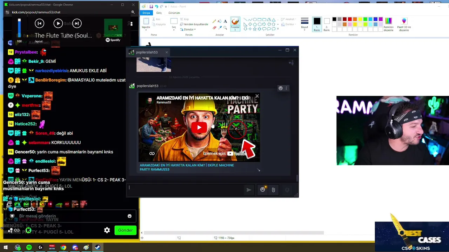Click the send arrow in Steam chat
The width and height of the screenshot is (449, 252).
click(249, 190)
